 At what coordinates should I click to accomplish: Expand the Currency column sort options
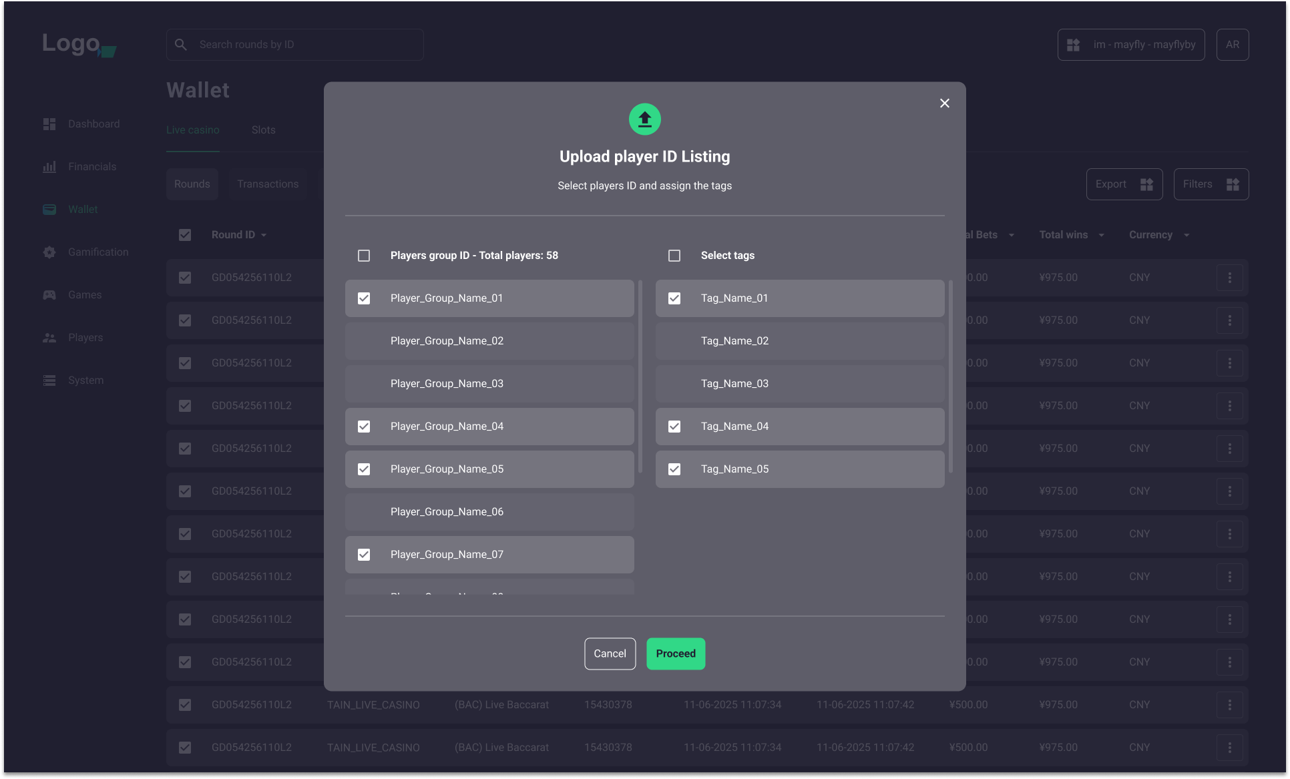[1187, 234]
